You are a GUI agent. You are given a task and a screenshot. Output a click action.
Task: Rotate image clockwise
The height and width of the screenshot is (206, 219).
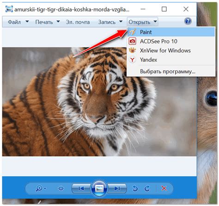(x=147, y=188)
